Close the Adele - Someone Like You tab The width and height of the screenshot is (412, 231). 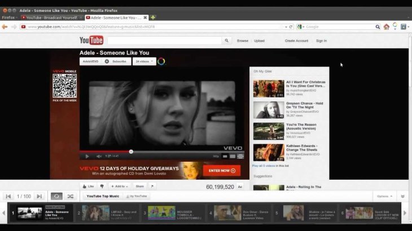coord(145,17)
